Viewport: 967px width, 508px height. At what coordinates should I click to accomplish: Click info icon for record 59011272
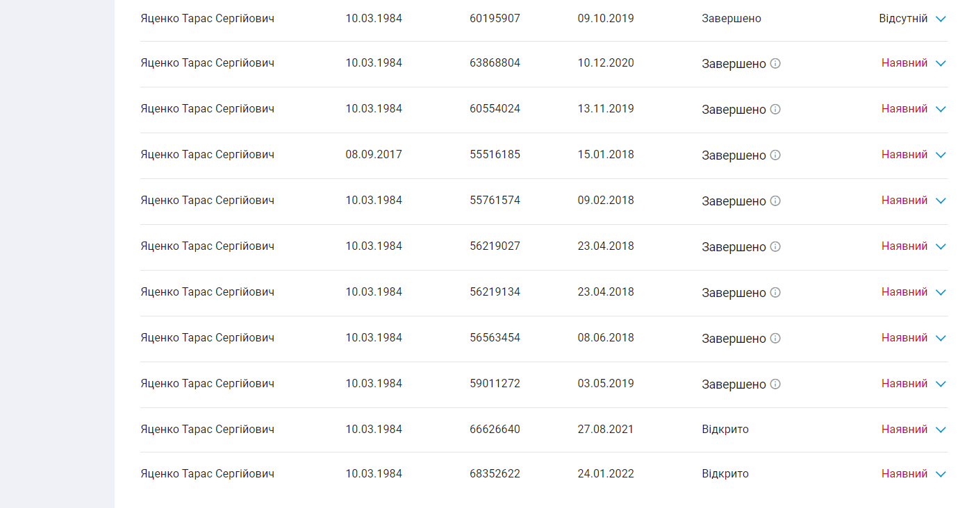[x=775, y=384]
